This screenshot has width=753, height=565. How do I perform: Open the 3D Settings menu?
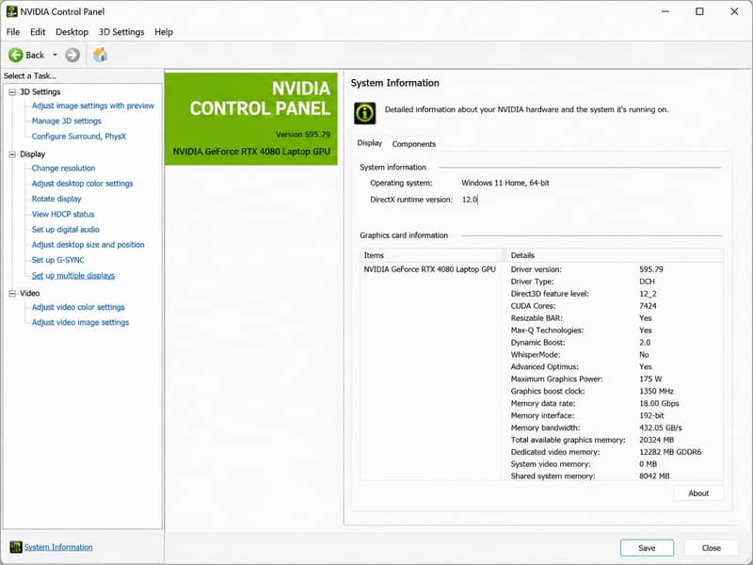pyautogui.click(x=121, y=32)
